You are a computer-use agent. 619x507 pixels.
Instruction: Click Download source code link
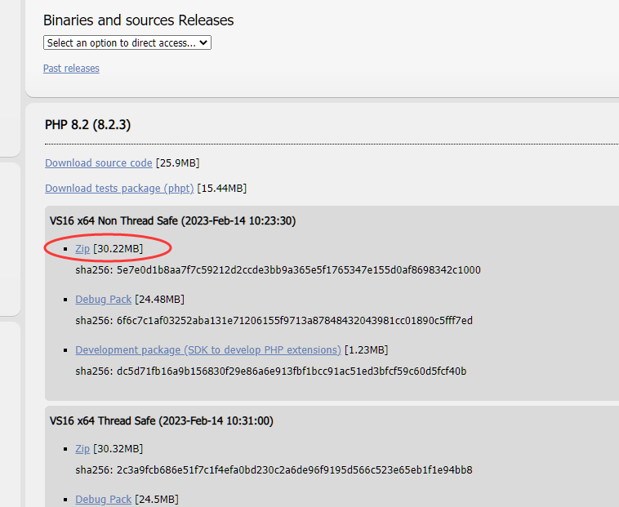pyautogui.click(x=99, y=163)
